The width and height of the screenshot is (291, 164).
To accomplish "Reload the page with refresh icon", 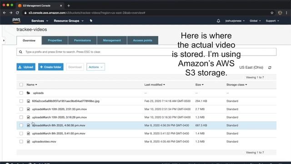I will tap(17, 13).
